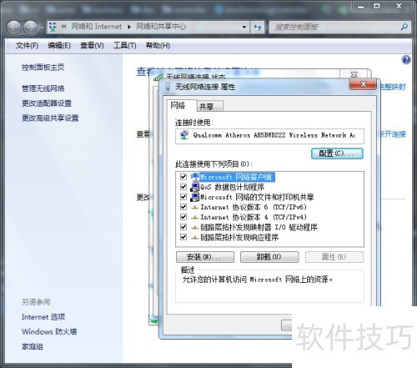
Task: Toggle Internet 协议版本 4 (TCP/IPv4) checkbox
Action: pos(183,217)
